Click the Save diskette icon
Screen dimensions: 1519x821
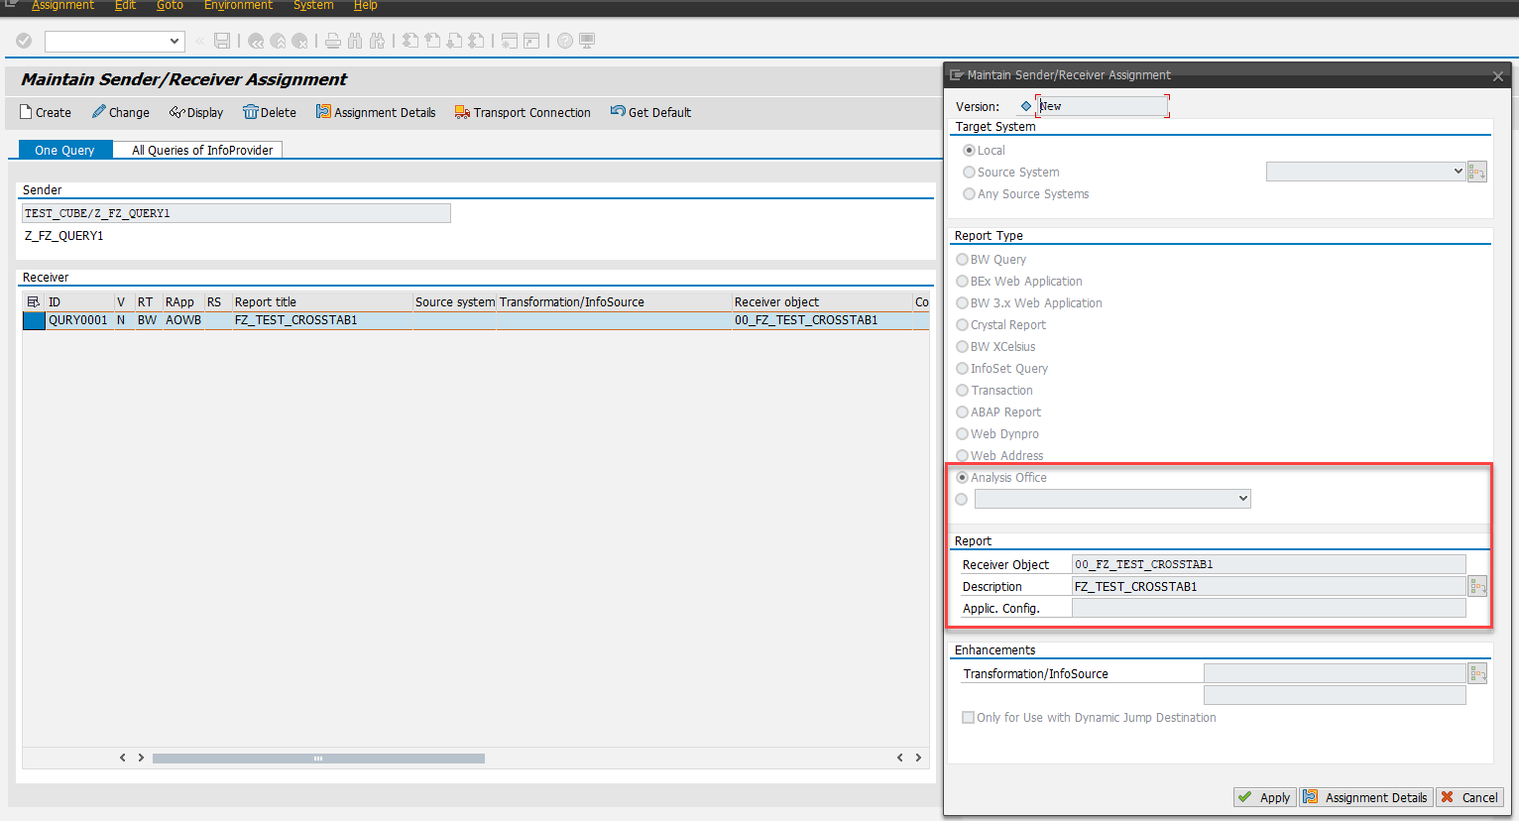click(222, 41)
